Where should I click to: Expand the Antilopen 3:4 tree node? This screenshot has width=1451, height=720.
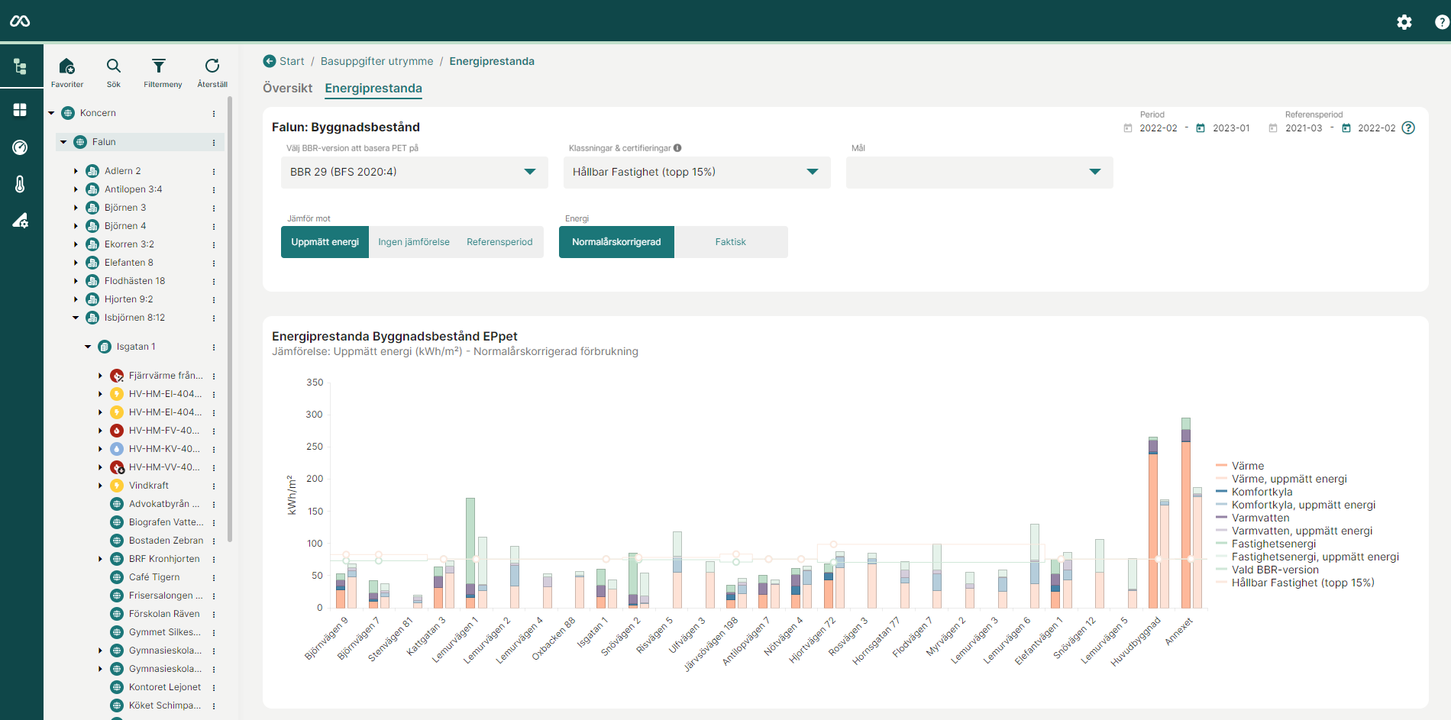point(76,189)
